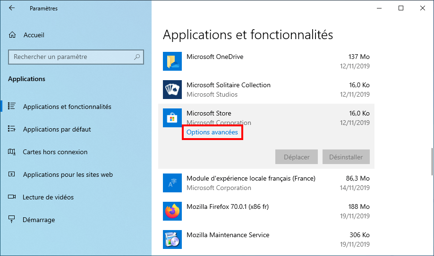Click the Déplacer button
This screenshot has width=434, height=256.
point(297,157)
